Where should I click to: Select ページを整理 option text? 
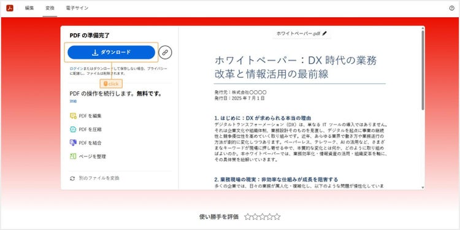point(93,156)
